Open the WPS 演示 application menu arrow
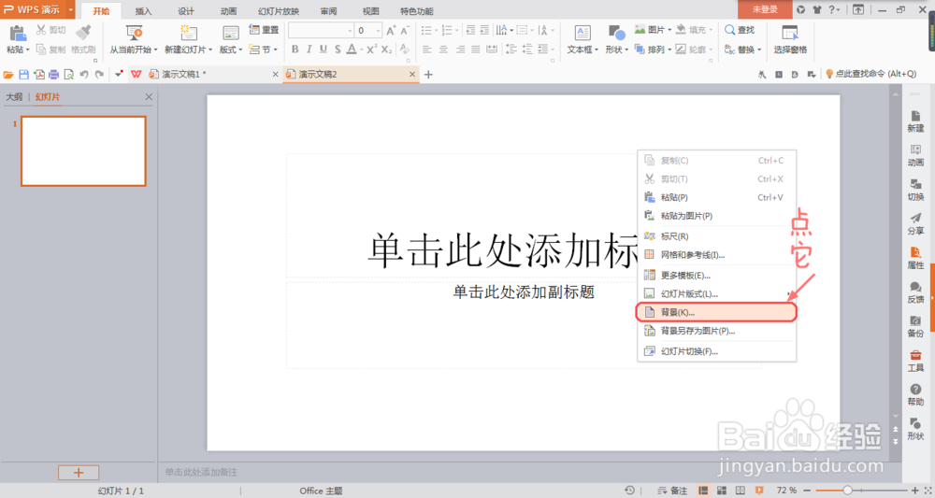Screen dimensions: 935x498 click(x=70, y=9)
